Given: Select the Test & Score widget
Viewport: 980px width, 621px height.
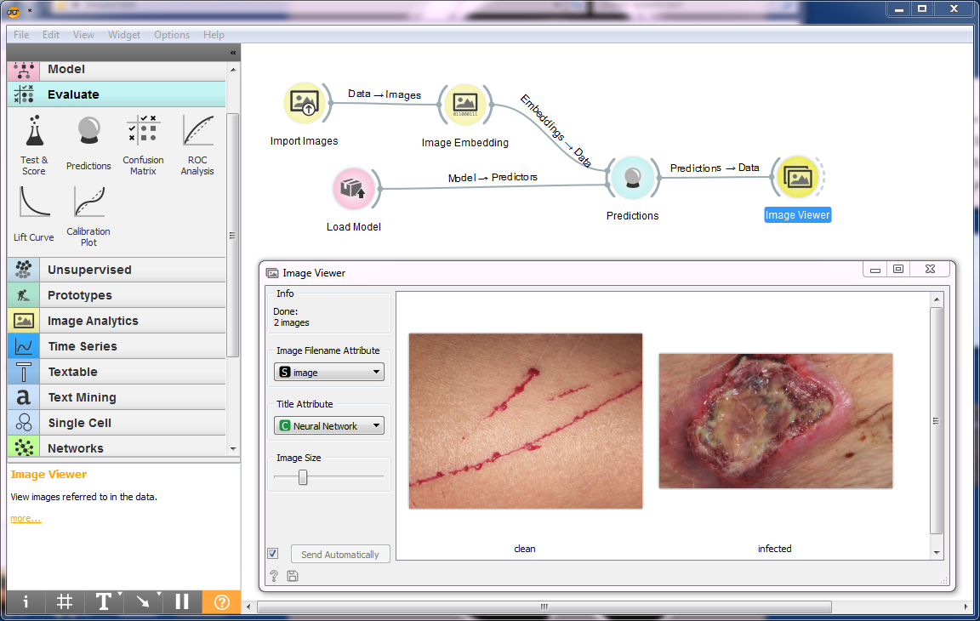Looking at the screenshot, I should pos(34,145).
